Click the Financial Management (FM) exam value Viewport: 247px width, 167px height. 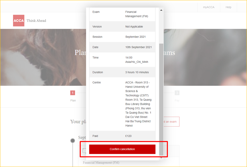point(137,14)
